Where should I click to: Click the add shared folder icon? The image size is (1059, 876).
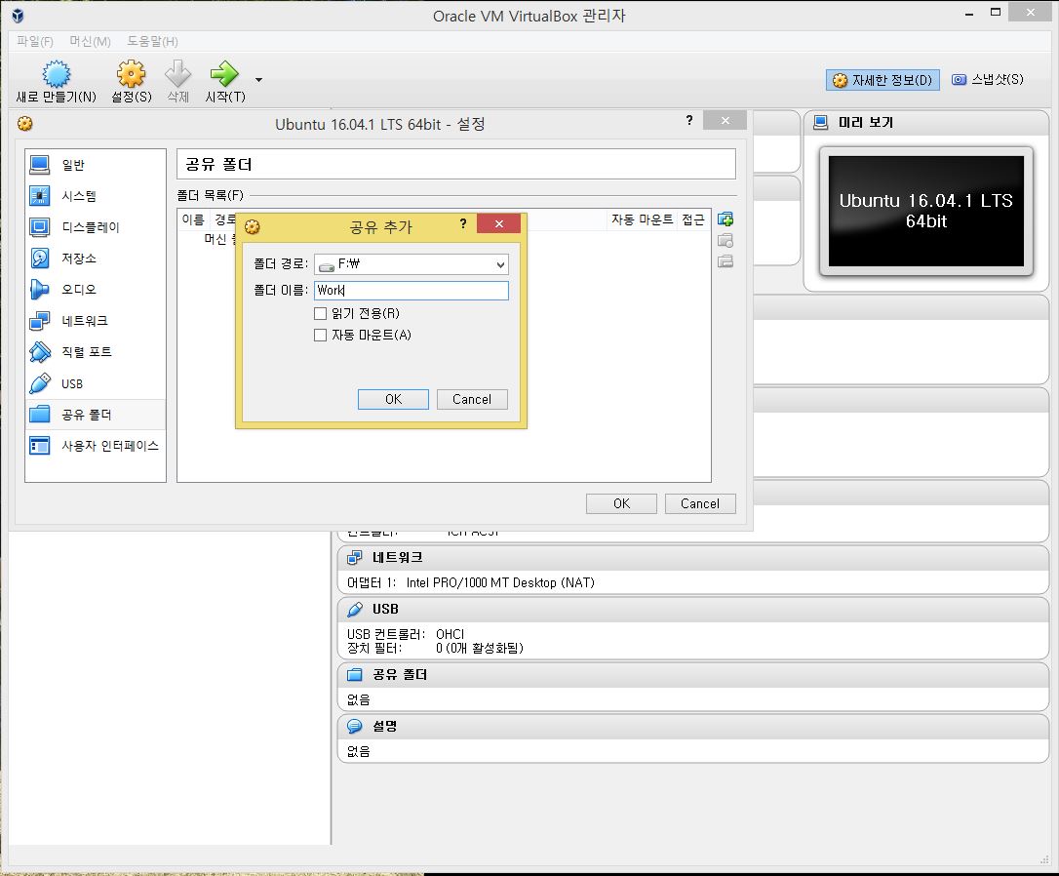point(725,219)
